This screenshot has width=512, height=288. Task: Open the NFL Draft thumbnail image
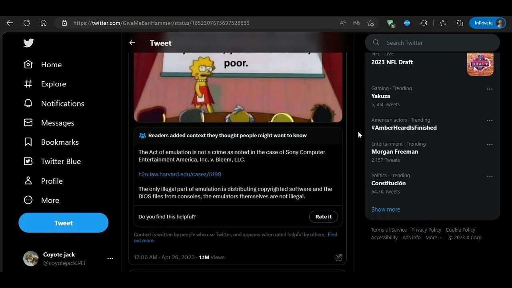[x=480, y=64]
